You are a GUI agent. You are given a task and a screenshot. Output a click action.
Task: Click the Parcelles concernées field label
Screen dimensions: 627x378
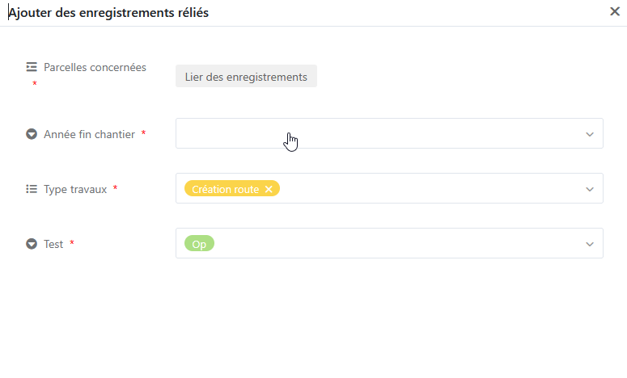pyautogui.click(x=95, y=67)
